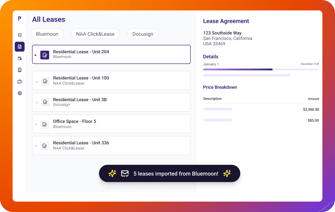Click the Details section heading
This screenshot has height=212, width=335.
pyautogui.click(x=211, y=57)
